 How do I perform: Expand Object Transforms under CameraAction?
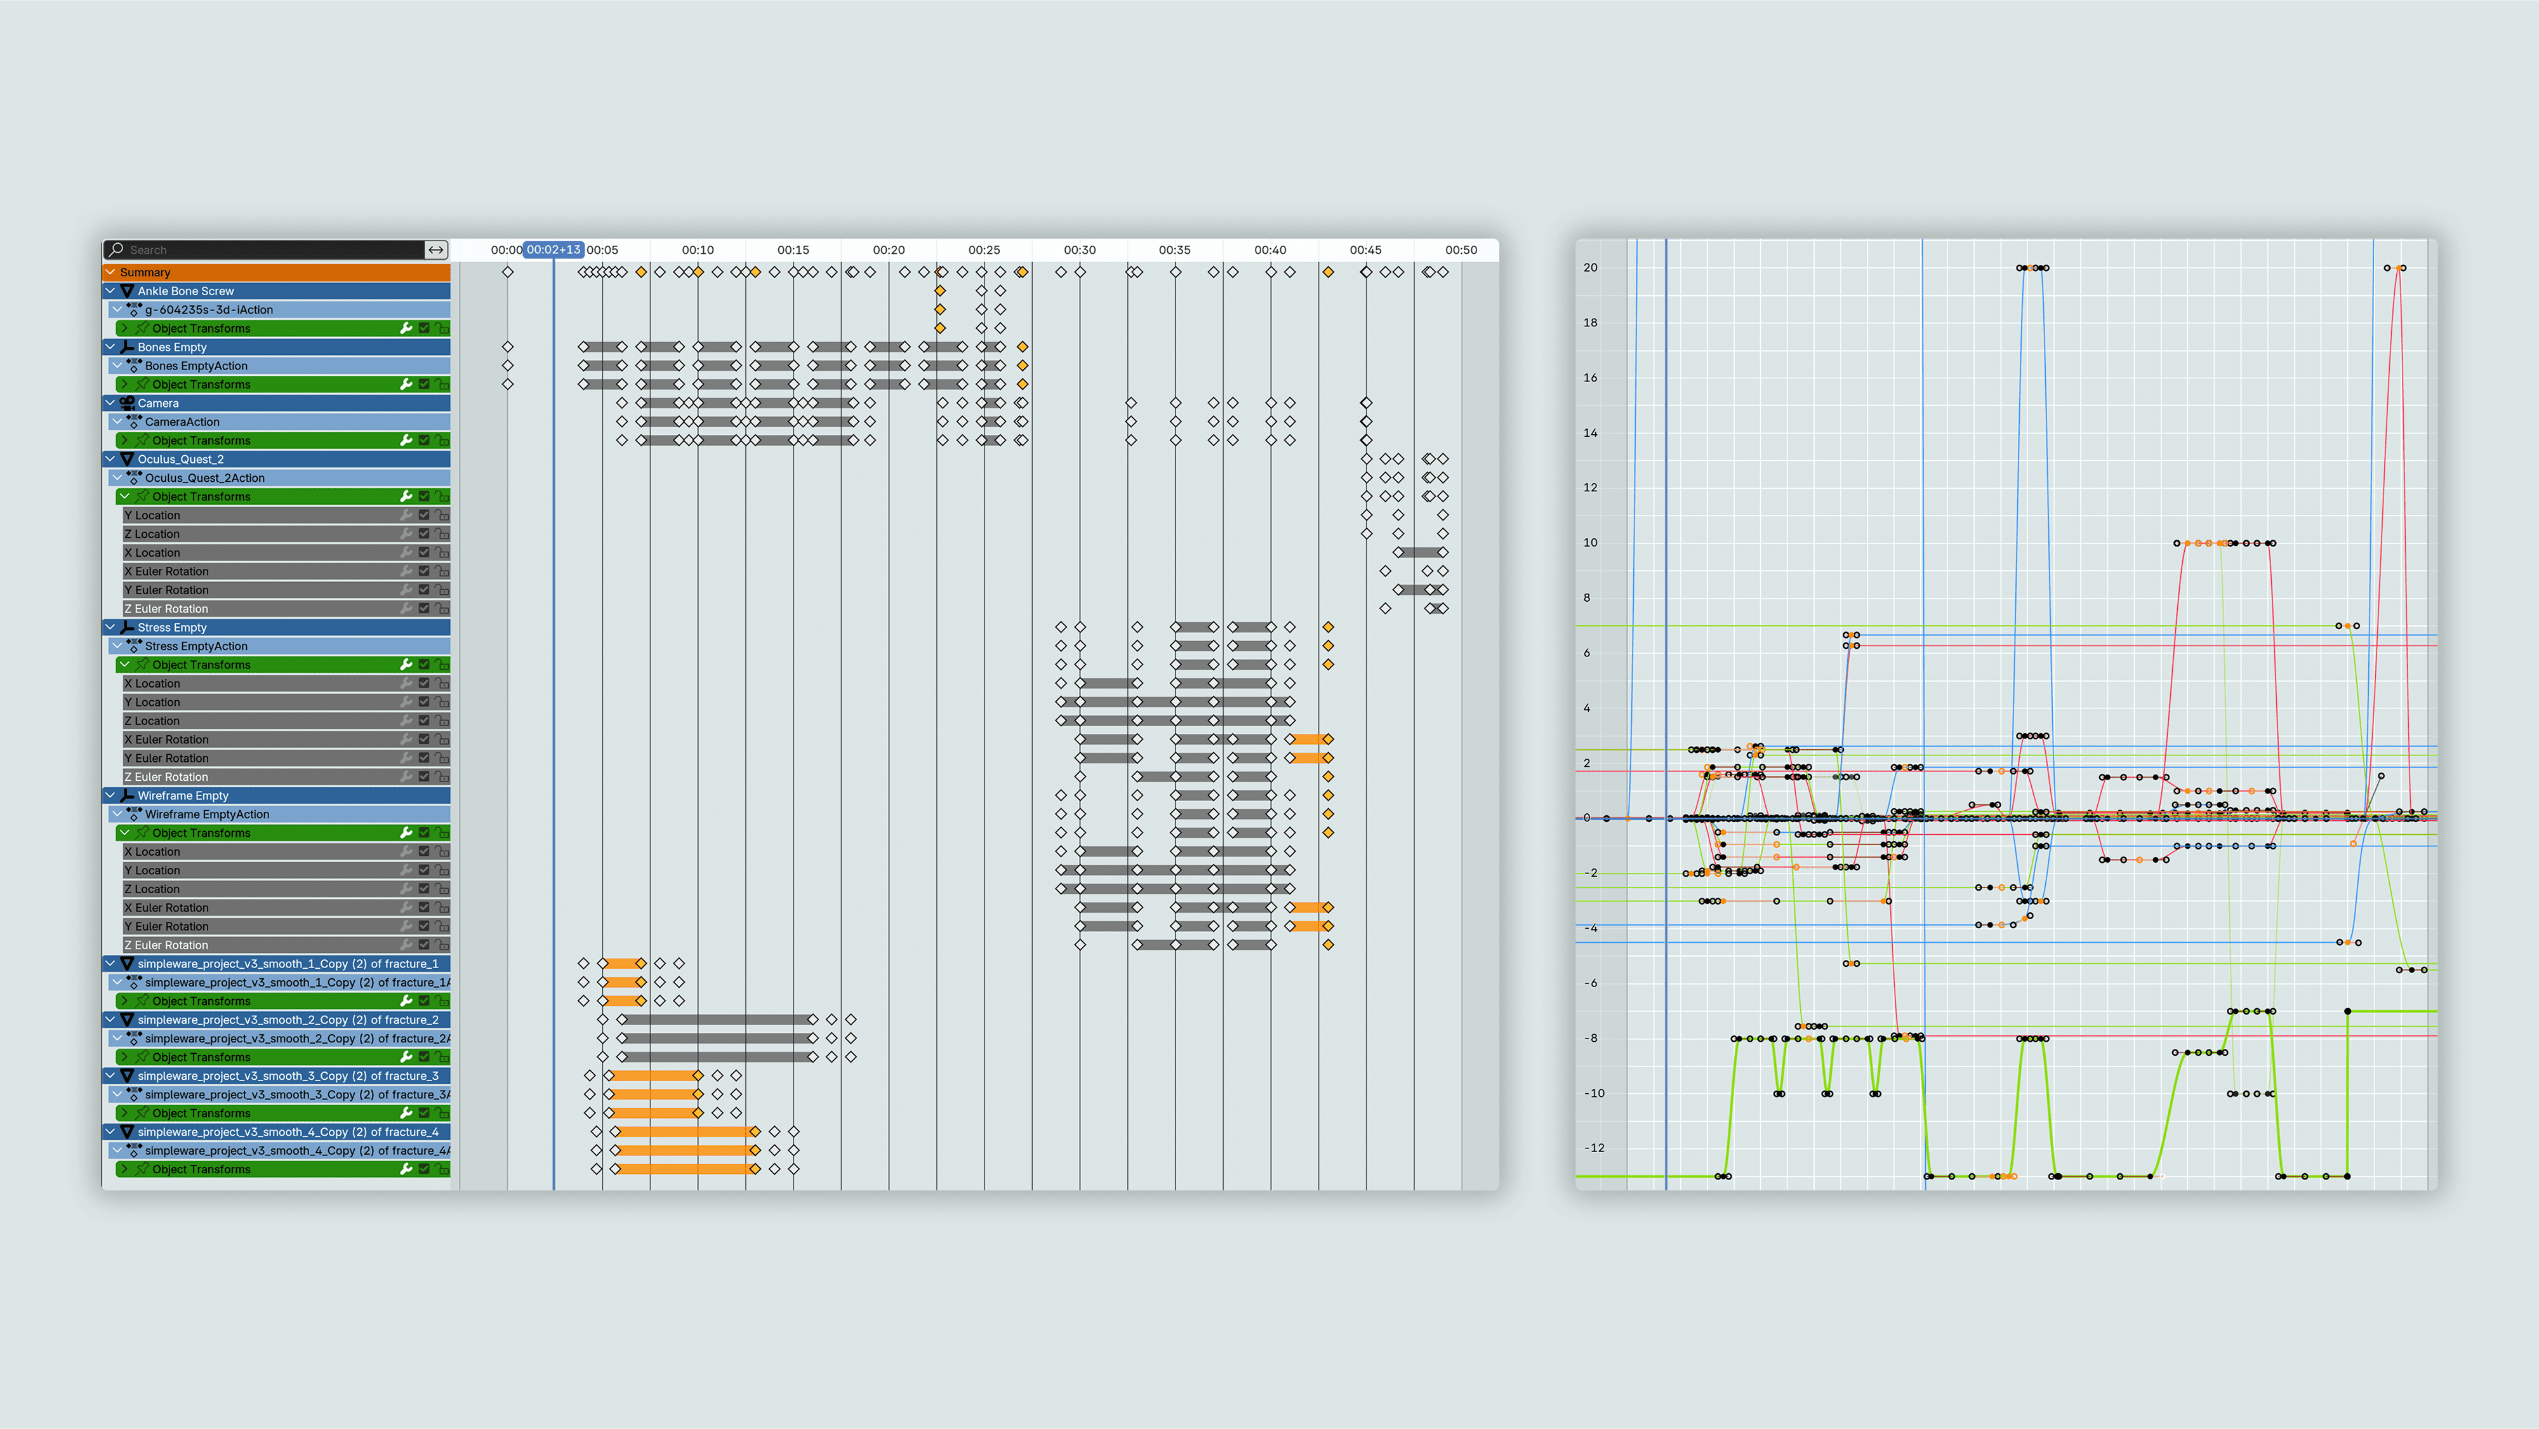(x=124, y=441)
